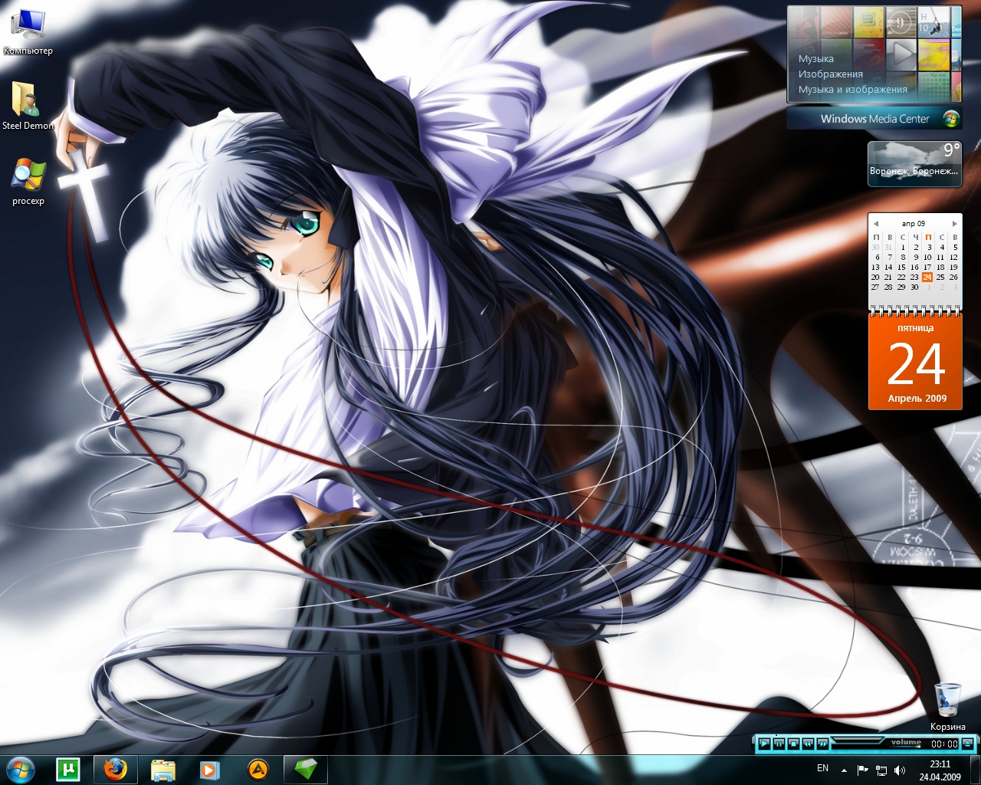981x785 pixels.
Task: Open the AIMP orange triangle taskbar icon
Action: (x=258, y=770)
